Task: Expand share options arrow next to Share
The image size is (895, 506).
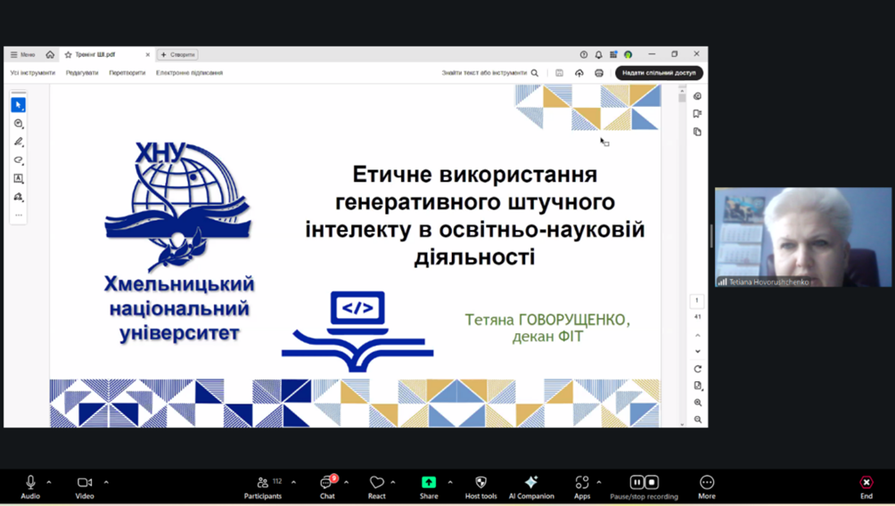Action: tap(450, 482)
